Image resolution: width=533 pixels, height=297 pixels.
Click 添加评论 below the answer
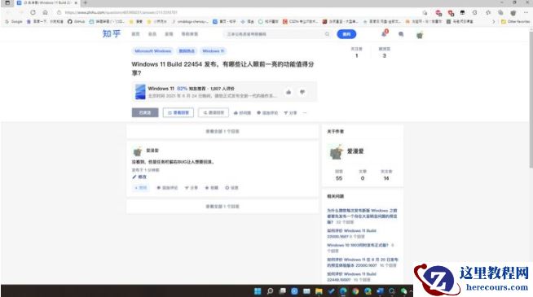(x=167, y=188)
